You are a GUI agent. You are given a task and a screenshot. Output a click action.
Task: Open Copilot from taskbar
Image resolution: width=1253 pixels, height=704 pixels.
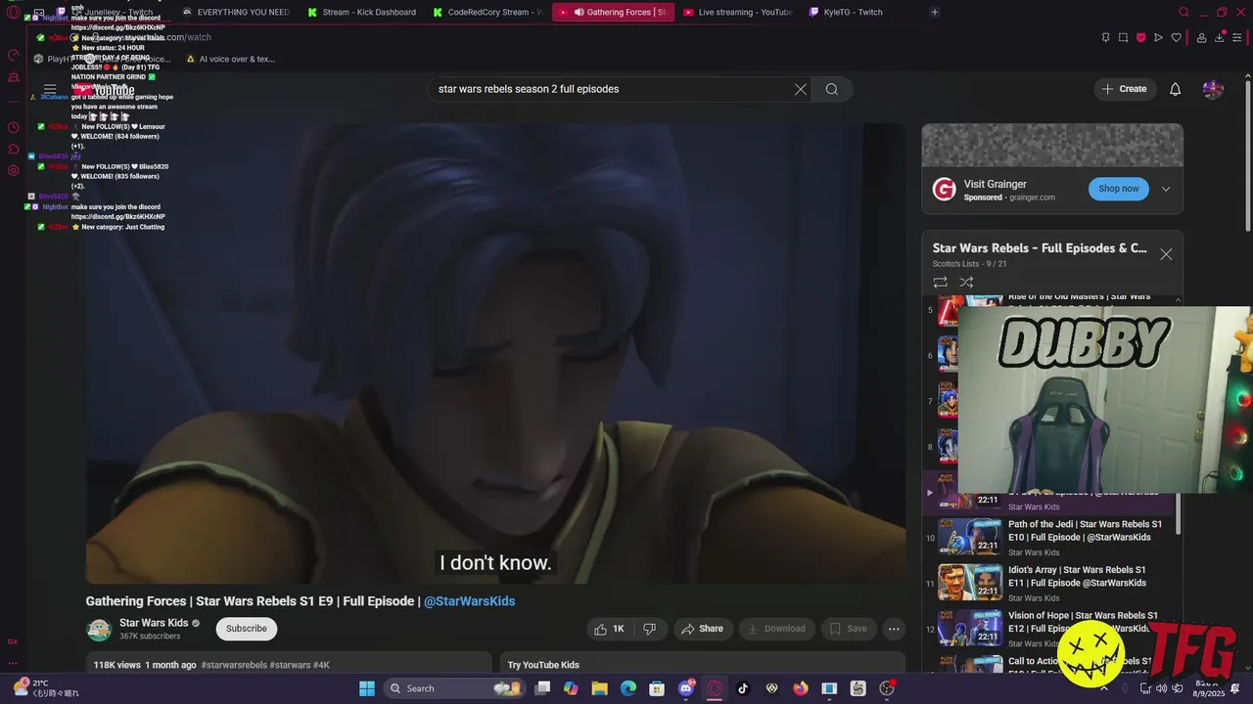coord(571,688)
